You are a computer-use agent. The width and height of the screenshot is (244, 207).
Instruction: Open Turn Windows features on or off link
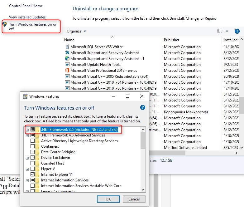[x=33, y=27]
